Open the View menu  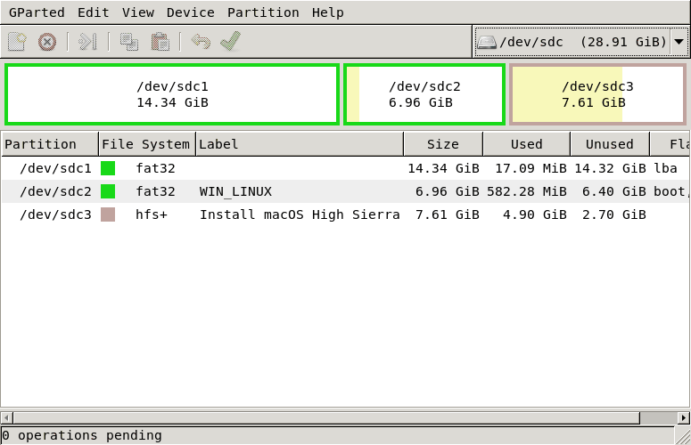[137, 12]
